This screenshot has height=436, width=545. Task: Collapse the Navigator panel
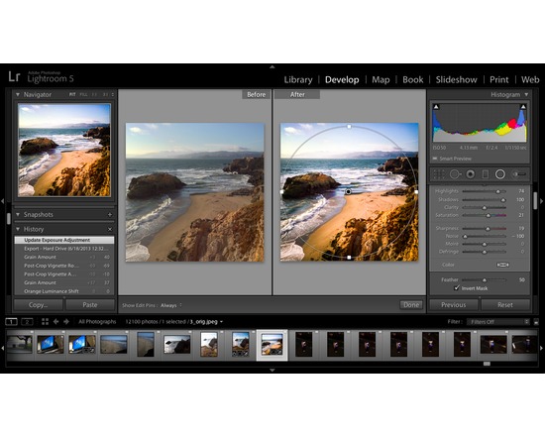click(x=18, y=94)
